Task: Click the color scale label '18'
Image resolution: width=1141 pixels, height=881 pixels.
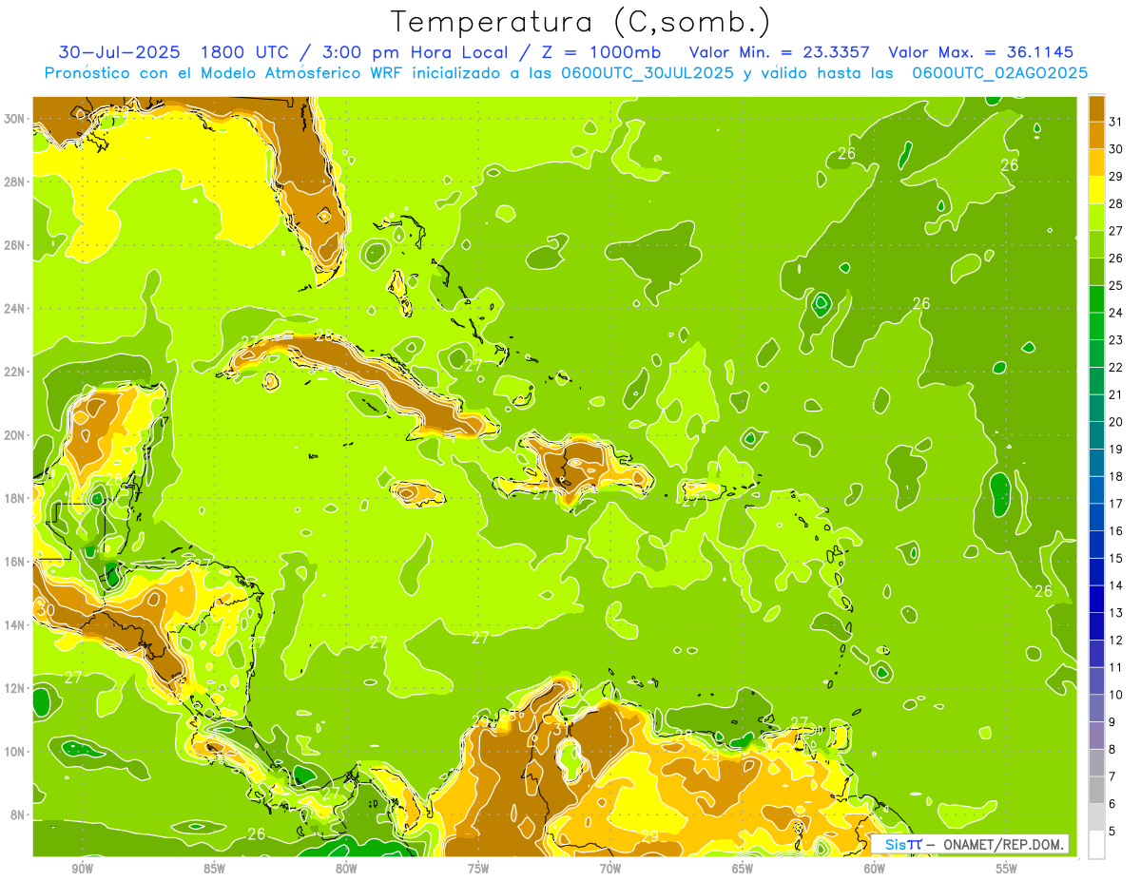Action: (x=1116, y=476)
